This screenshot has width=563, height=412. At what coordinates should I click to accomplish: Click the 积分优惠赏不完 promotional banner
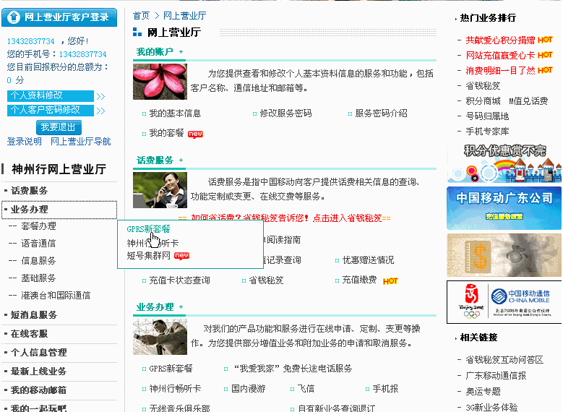[x=504, y=163]
